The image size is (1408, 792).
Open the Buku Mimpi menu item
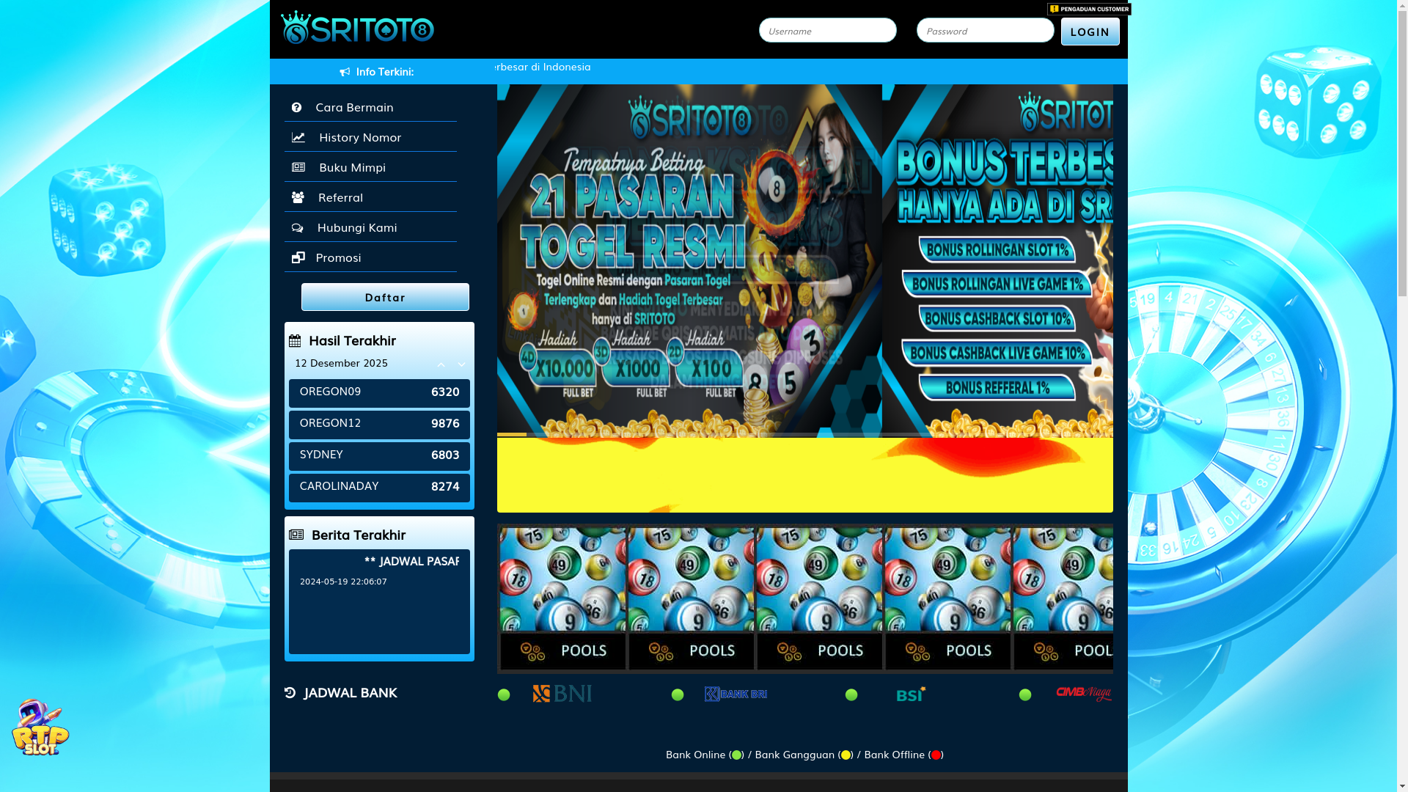point(370,167)
